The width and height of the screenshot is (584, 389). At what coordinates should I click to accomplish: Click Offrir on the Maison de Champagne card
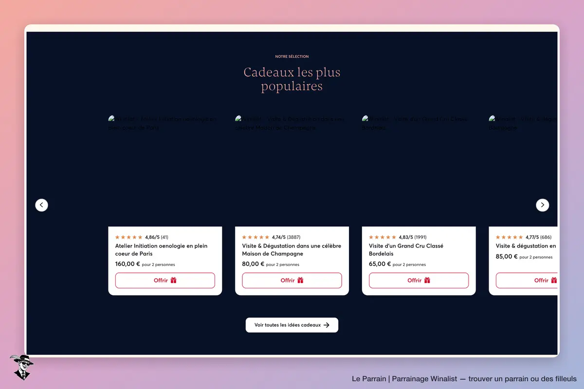pos(292,281)
